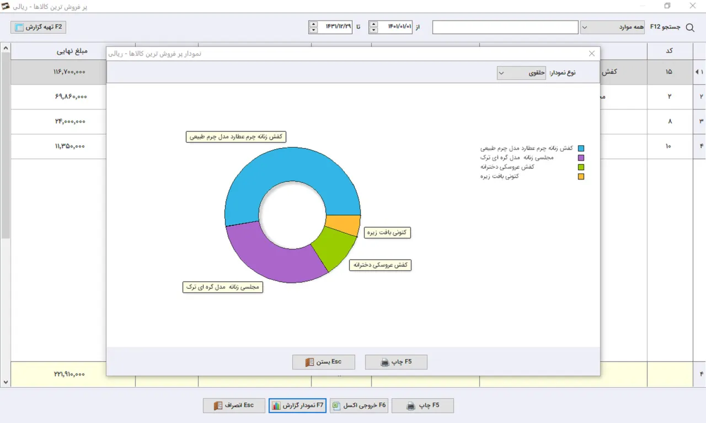The image size is (706, 423).
Task: Click the F12 search magnifier icon
Action: tap(690, 28)
